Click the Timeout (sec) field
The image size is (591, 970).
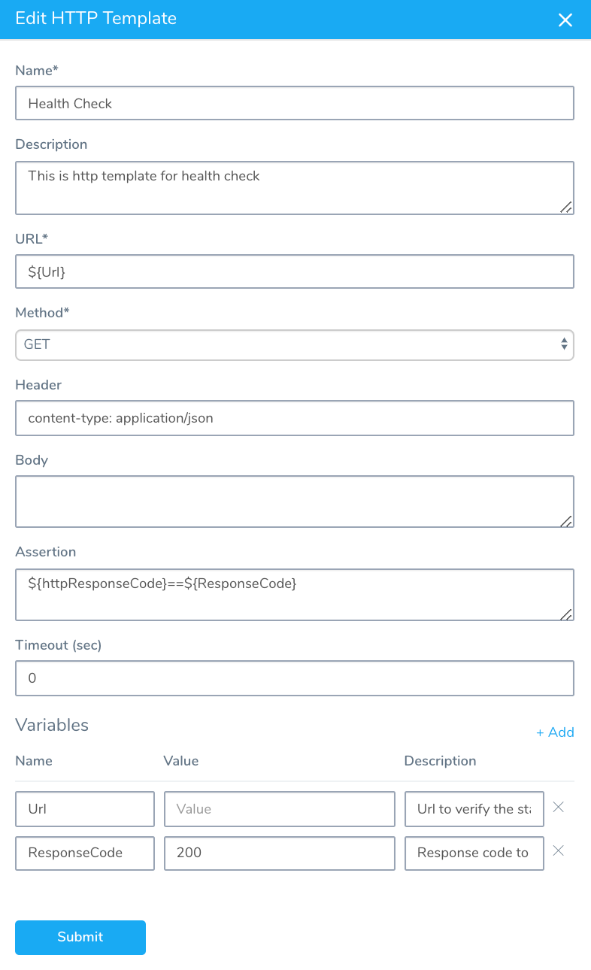click(x=295, y=678)
